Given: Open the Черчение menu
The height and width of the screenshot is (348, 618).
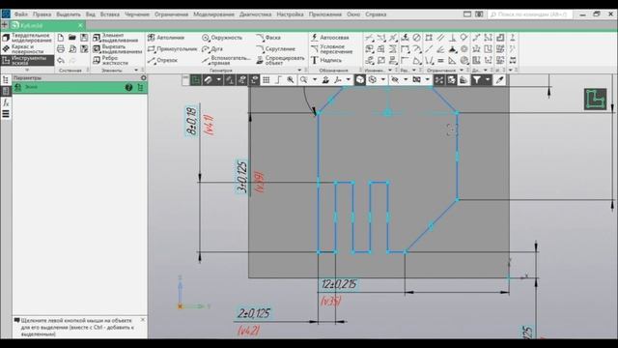Looking at the screenshot, I should [x=137, y=14].
